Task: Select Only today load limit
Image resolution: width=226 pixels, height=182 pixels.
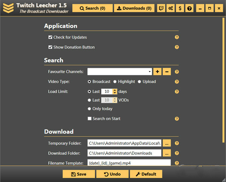Action: tap(89, 109)
